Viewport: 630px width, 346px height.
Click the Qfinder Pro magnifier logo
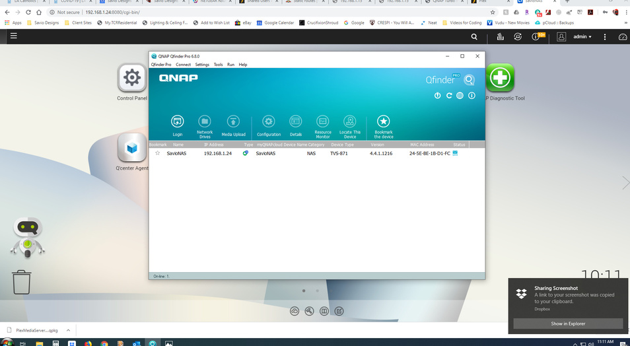[x=469, y=80]
